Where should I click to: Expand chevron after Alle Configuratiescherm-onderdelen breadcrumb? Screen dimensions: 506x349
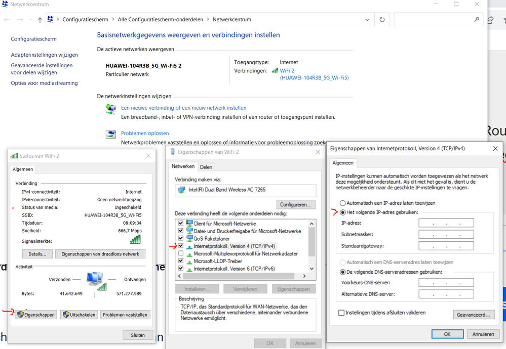[x=208, y=20]
